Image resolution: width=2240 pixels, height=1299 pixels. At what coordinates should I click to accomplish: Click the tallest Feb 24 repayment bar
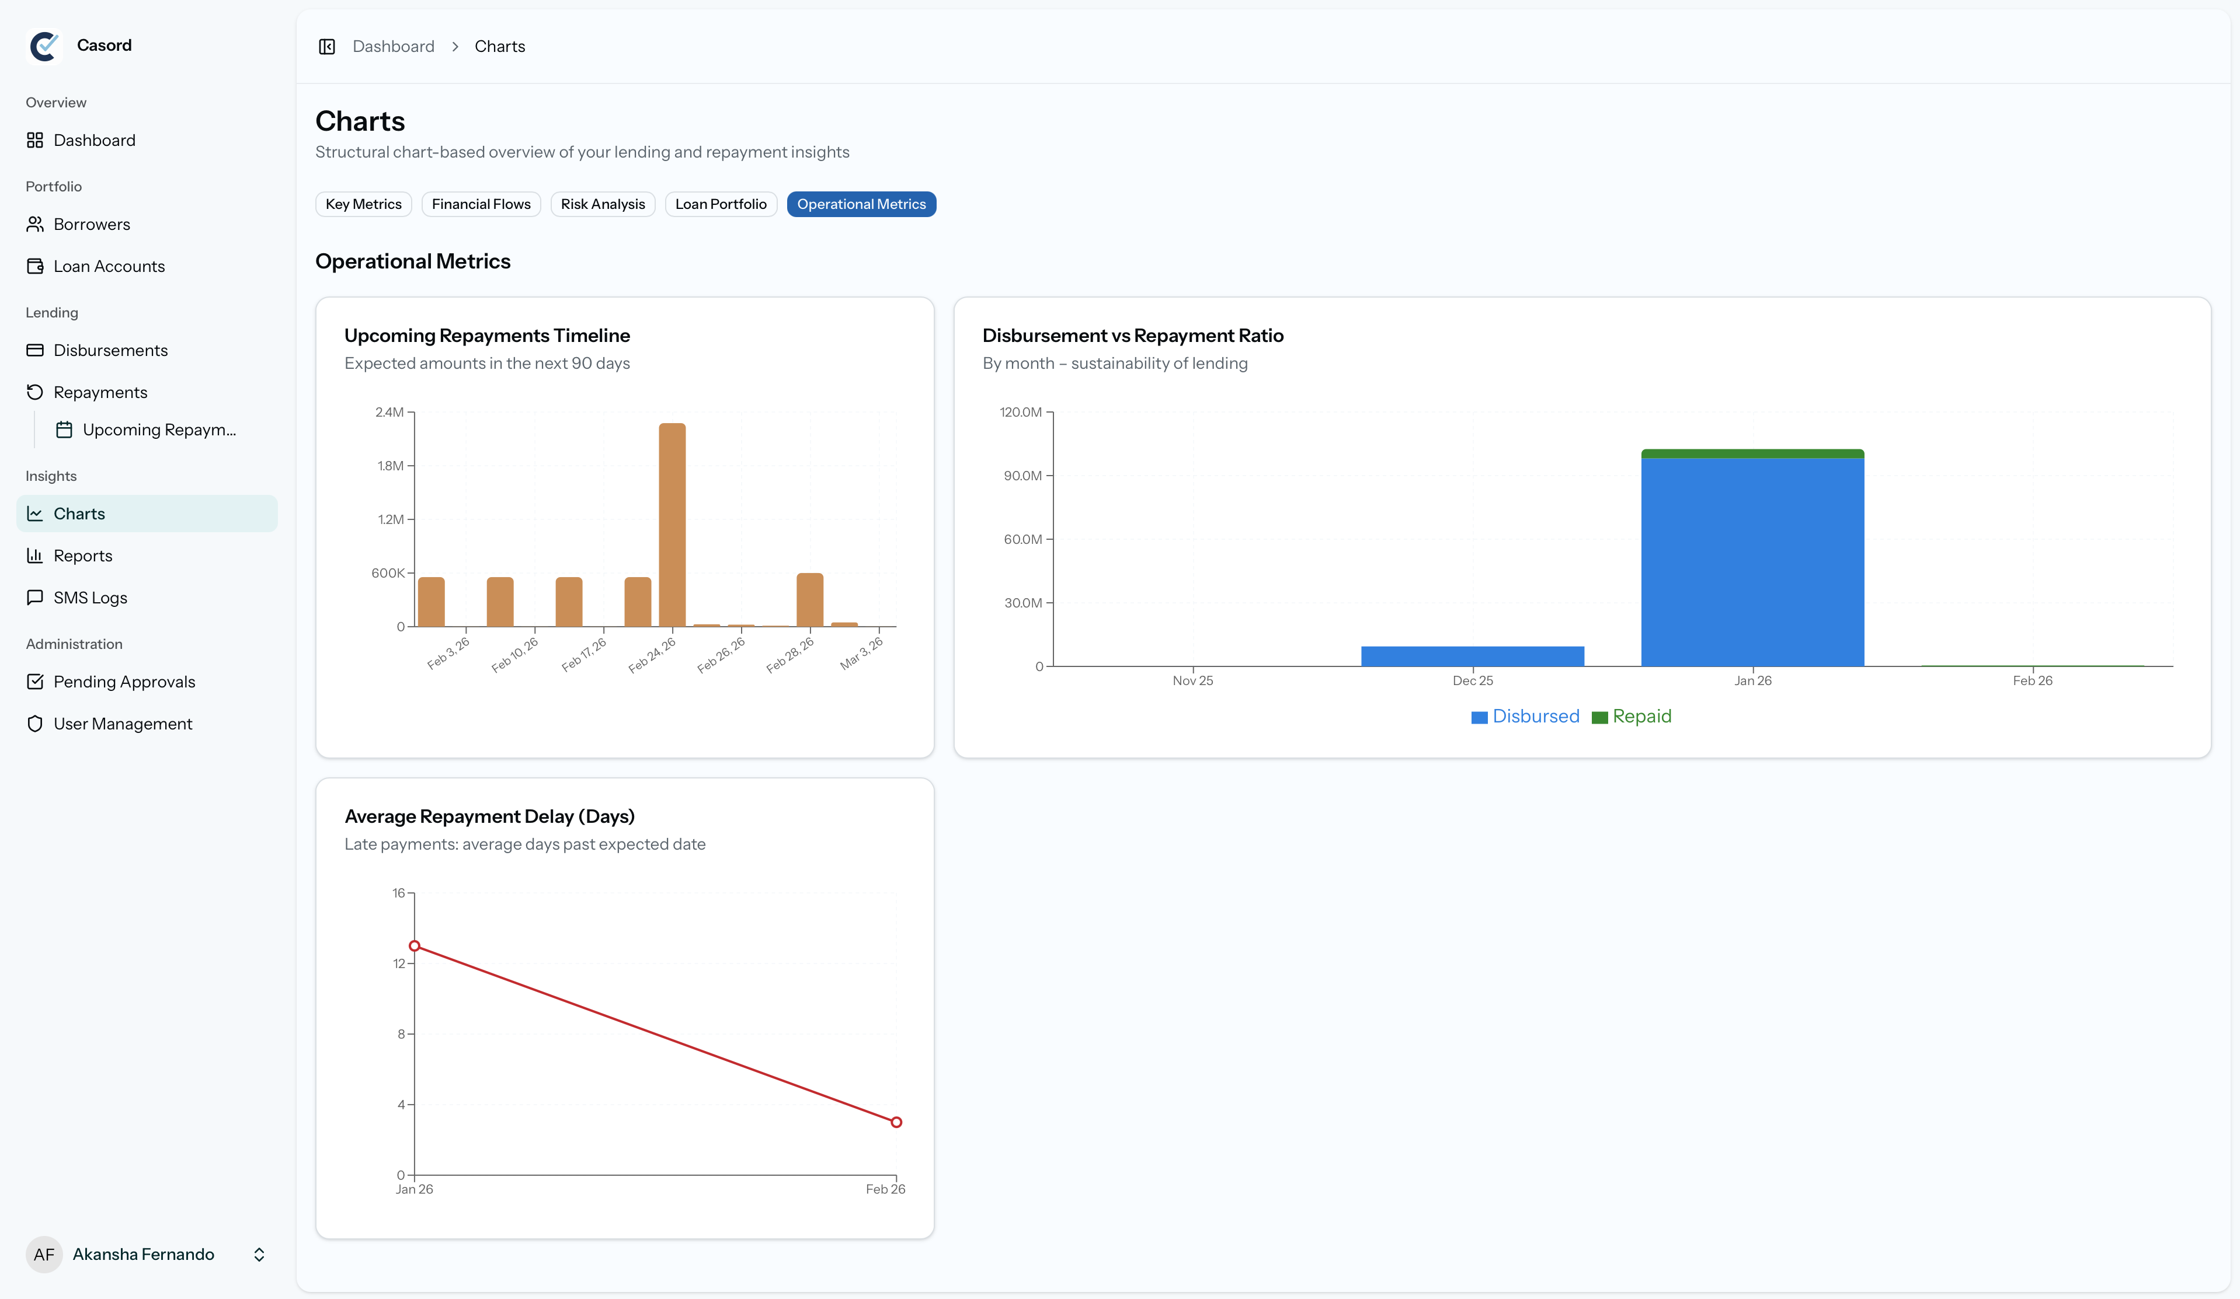672,524
